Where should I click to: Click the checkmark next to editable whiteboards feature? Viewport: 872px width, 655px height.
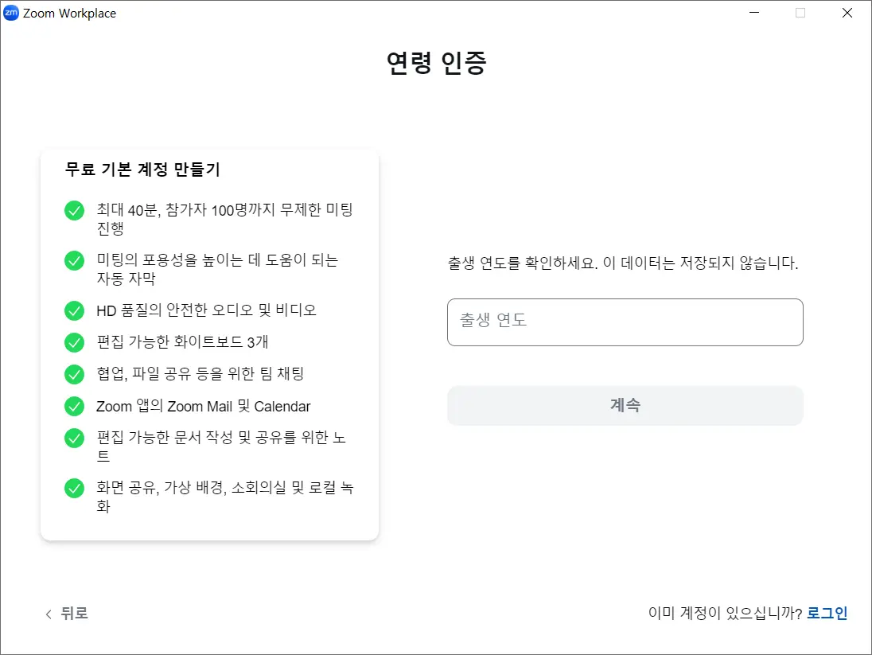74,342
